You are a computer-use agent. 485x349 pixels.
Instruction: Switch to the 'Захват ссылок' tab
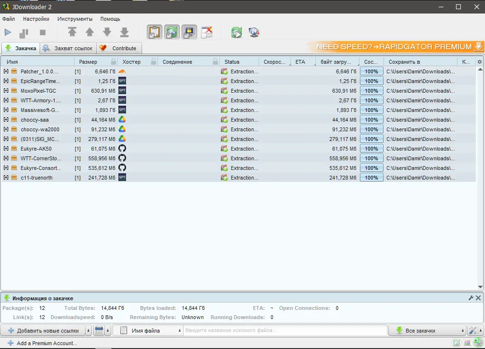(68, 48)
